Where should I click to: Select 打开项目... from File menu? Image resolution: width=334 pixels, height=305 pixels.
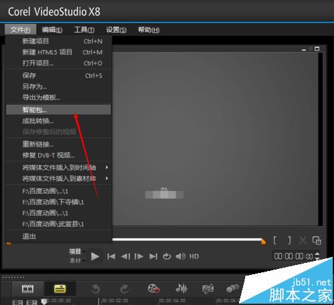58,63
